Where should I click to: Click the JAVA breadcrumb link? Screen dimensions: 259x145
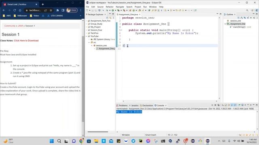(x=20, y=26)
